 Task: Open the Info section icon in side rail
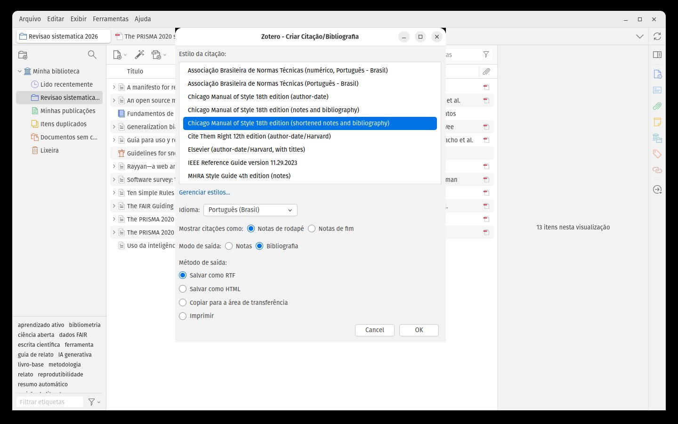pos(657,74)
